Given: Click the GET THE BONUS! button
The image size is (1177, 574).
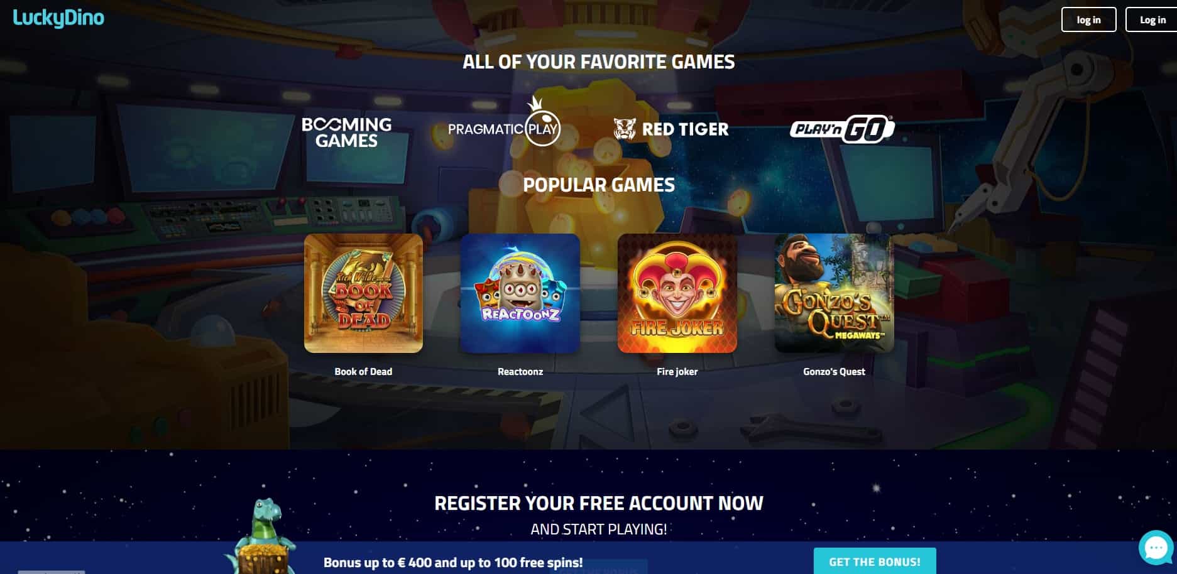Looking at the screenshot, I should 875,561.
